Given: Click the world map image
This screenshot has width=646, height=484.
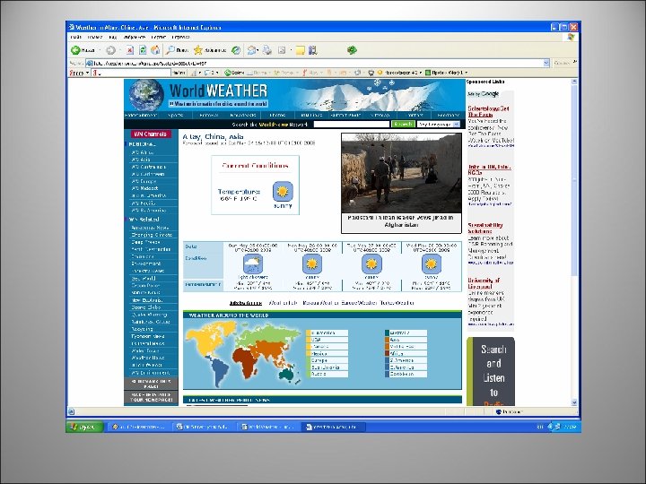Looking at the screenshot, I should pyautogui.click(x=243, y=354).
